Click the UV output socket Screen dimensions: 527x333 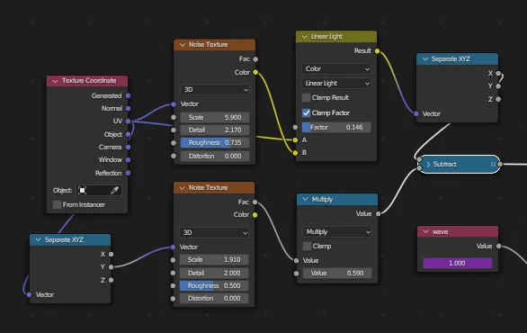[128, 121]
